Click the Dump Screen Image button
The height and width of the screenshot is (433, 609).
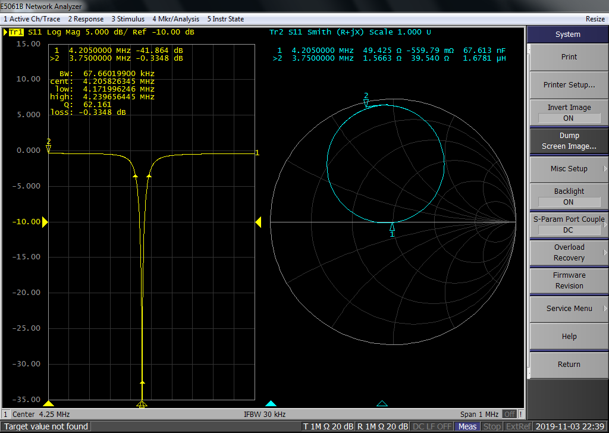point(568,141)
